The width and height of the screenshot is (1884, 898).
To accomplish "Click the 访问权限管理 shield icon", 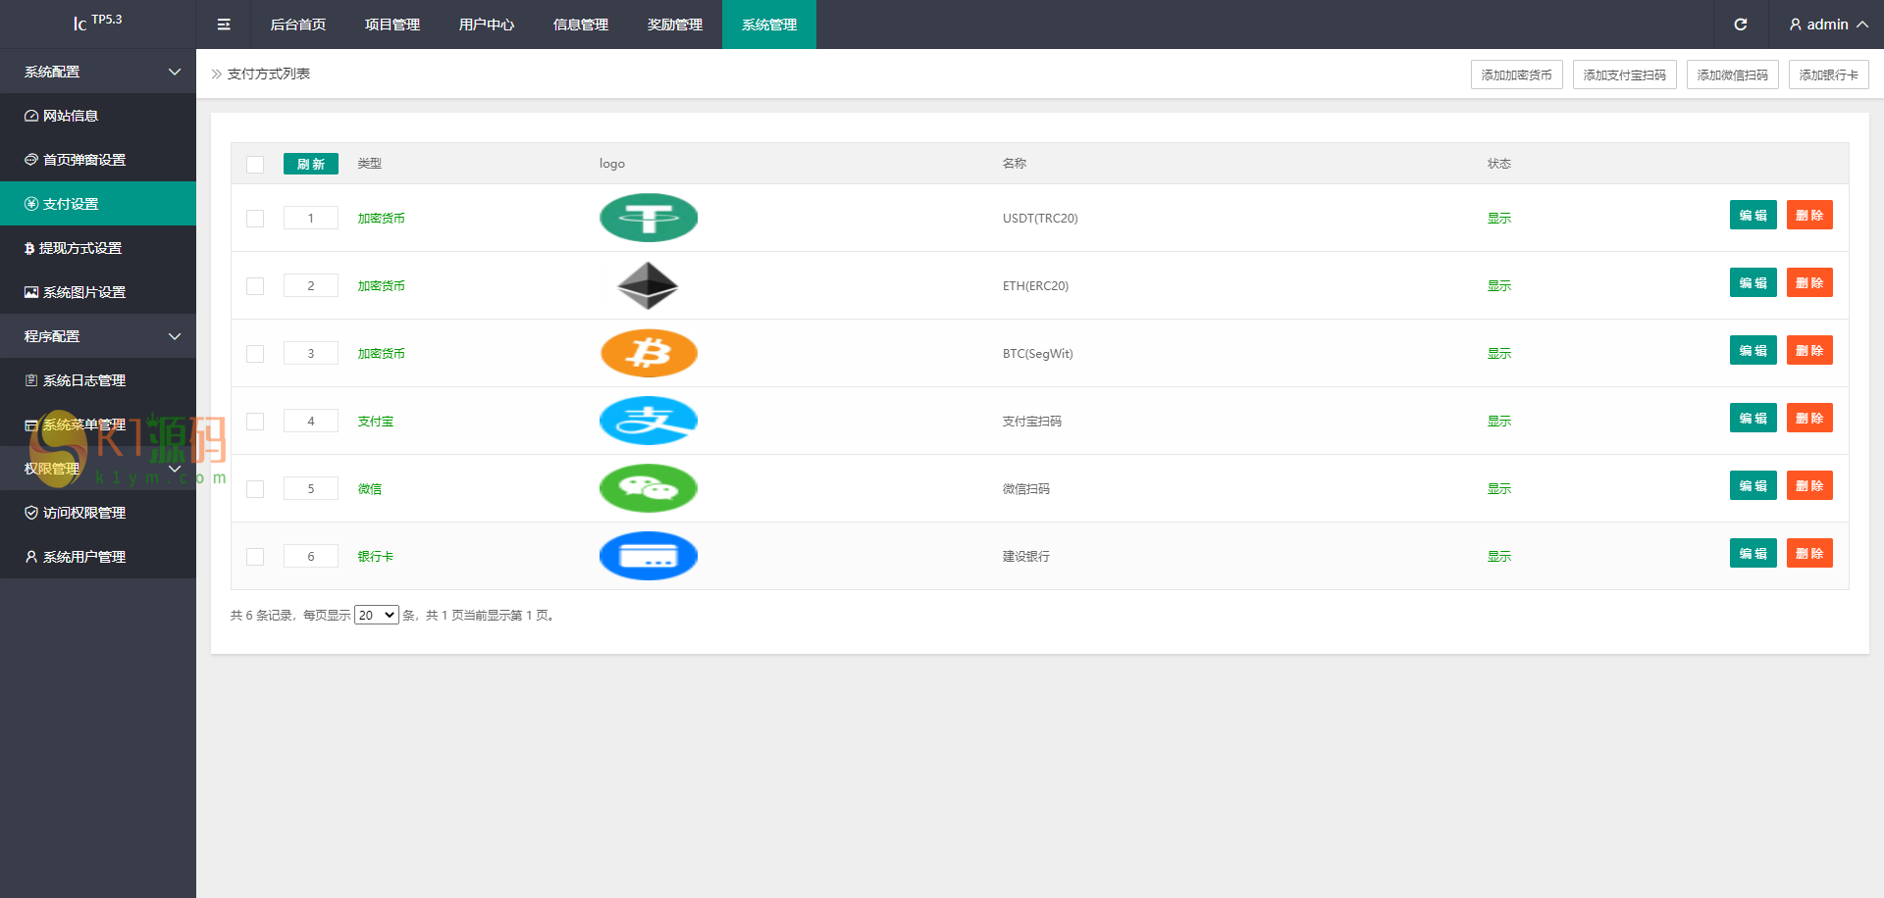I will 31,513.
